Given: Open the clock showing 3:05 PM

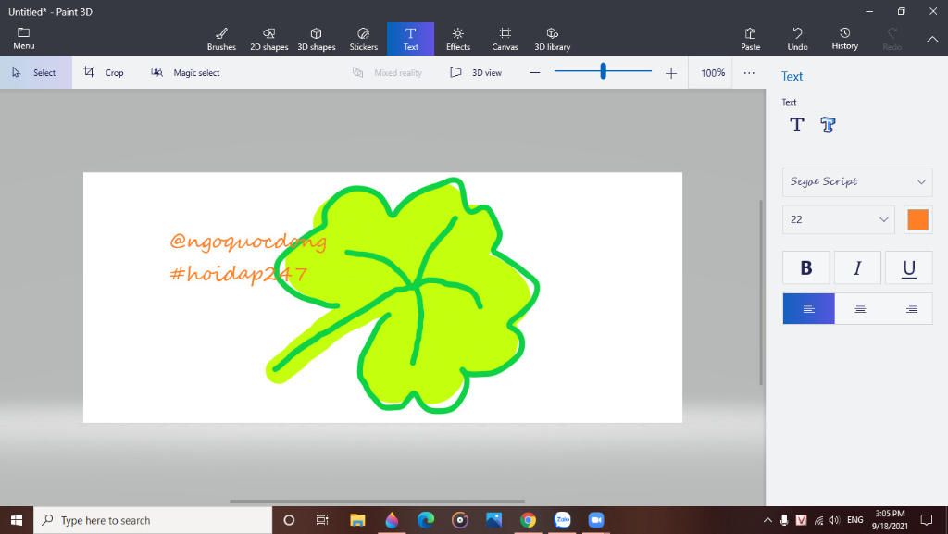Looking at the screenshot, I should pyautogui.click(x=890, y=520).
